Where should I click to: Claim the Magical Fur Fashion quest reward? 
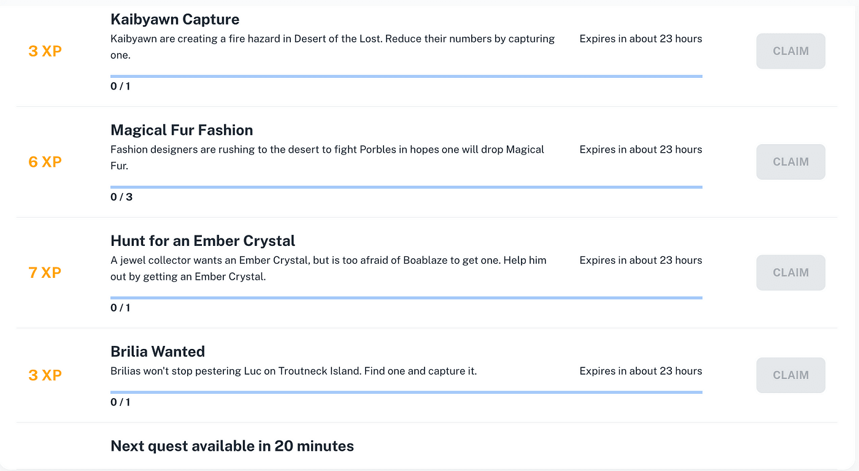790,161
